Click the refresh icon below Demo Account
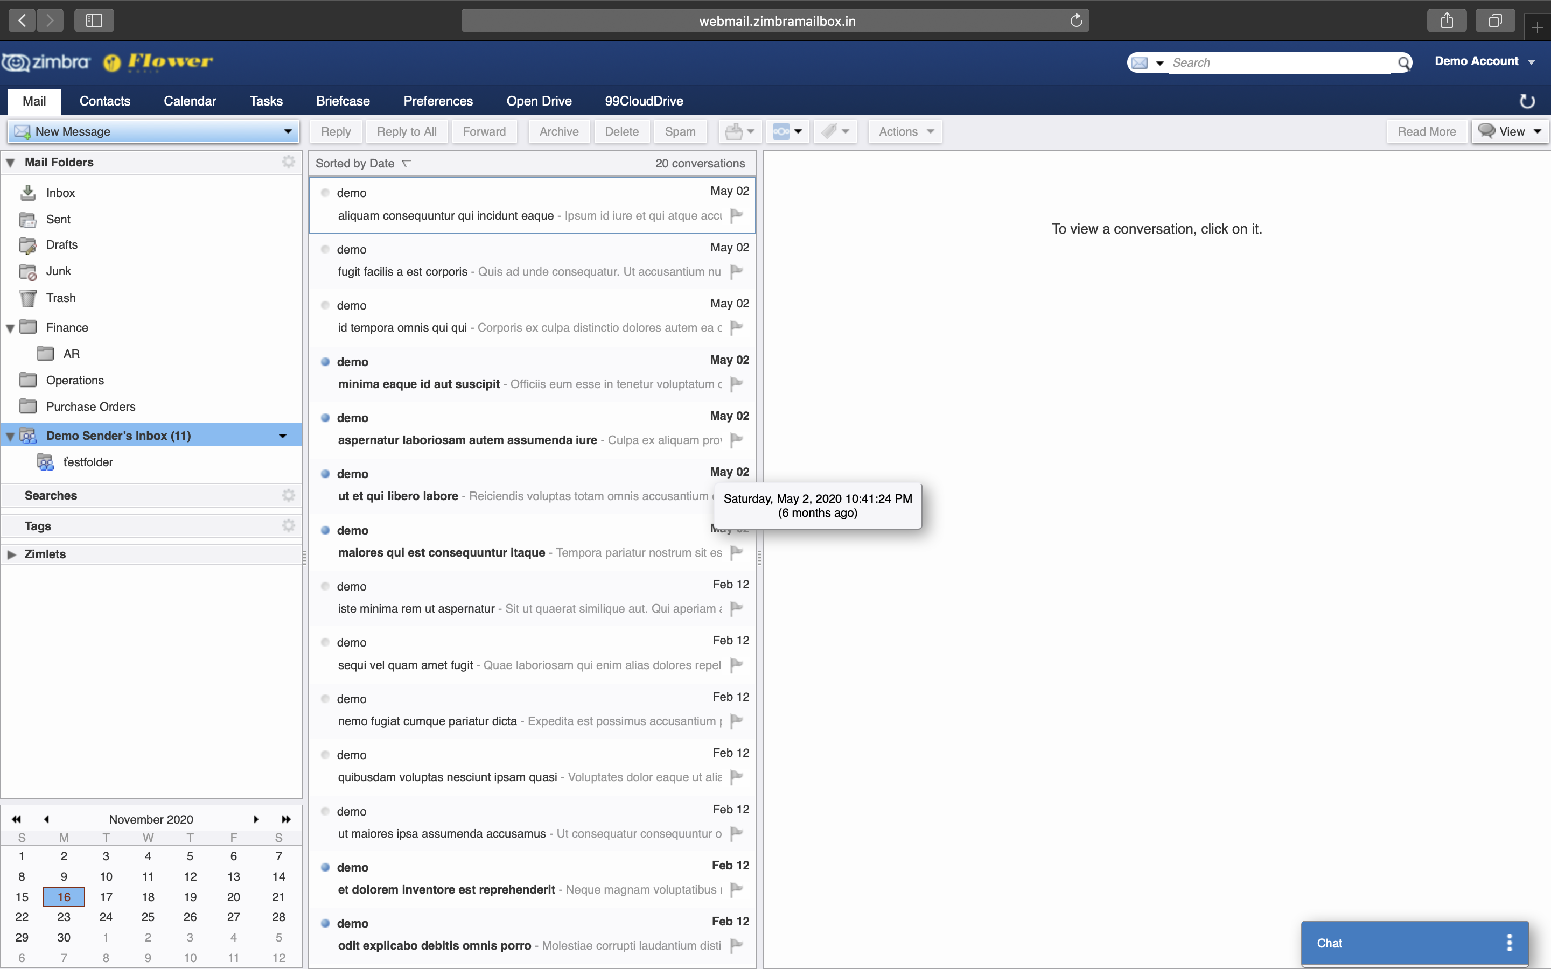Viewport: 1551px width, 969px height. coord(1527,101)
